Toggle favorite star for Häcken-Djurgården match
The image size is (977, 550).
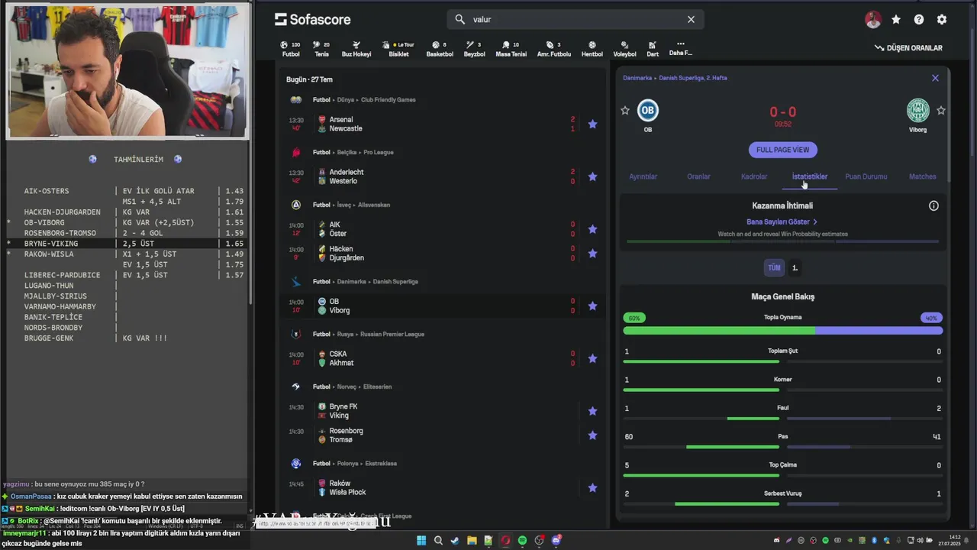coord(592,253)
